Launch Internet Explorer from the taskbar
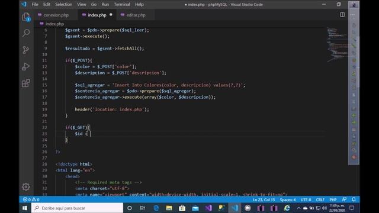Viewport: 379px width, 213px height. 287,208
